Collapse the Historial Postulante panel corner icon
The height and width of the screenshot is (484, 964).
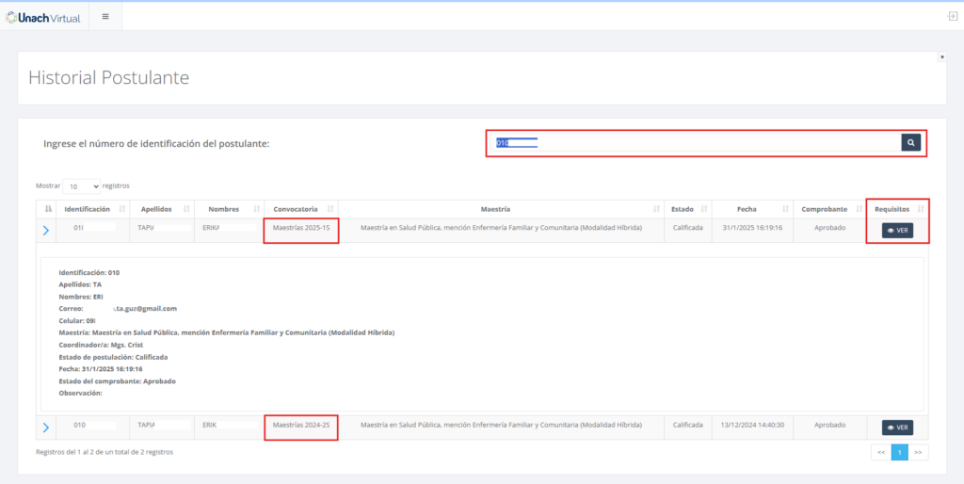(941, 57)
